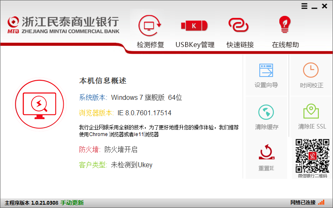Click the 浏览器版本 label
333x208 pixels.
[96, 113]
